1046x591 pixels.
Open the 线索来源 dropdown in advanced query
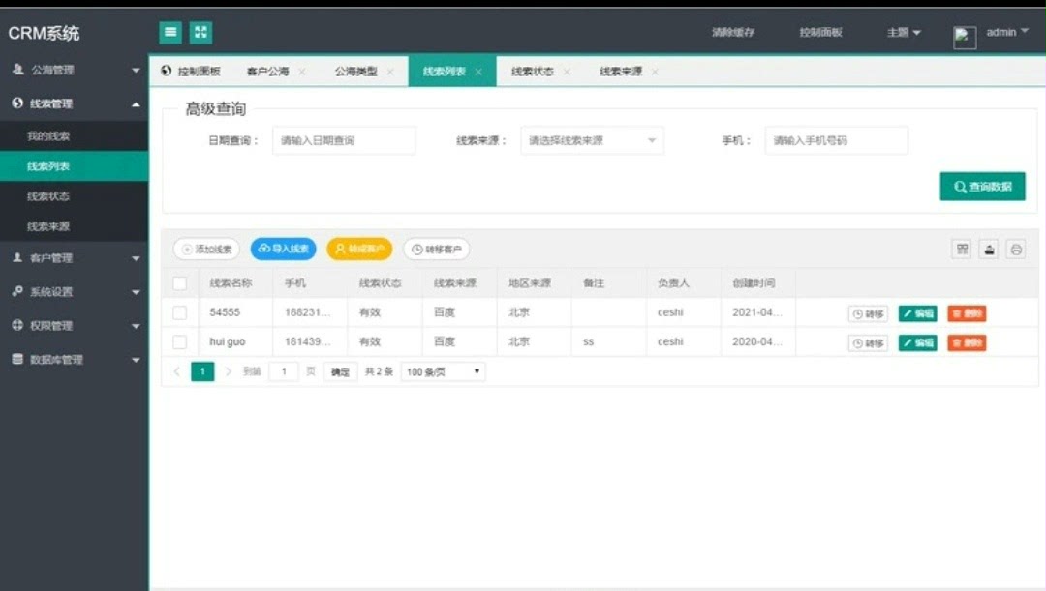592,140
